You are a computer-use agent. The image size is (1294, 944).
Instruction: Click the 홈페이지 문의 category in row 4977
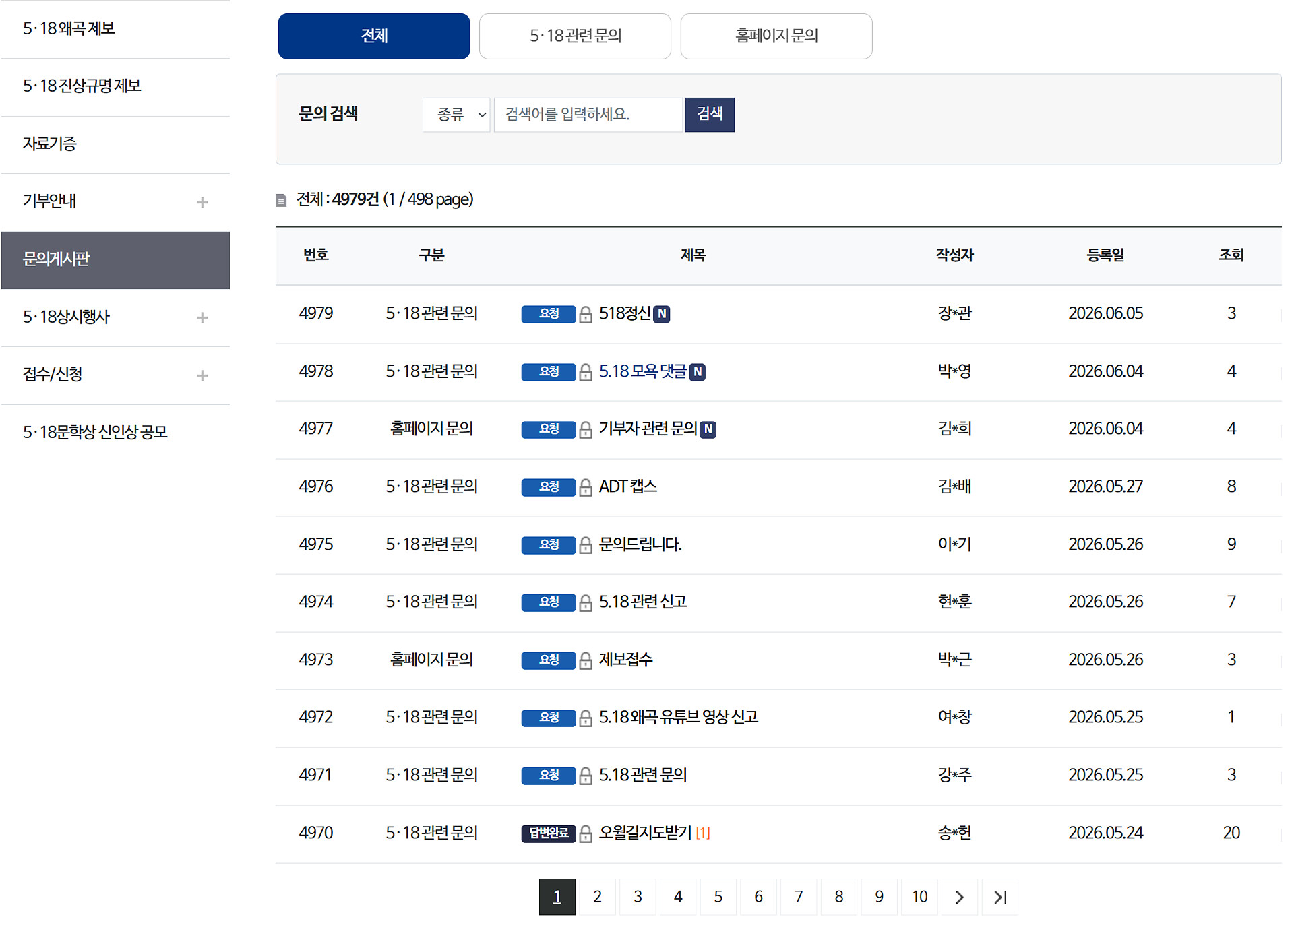tap(431, 429)
